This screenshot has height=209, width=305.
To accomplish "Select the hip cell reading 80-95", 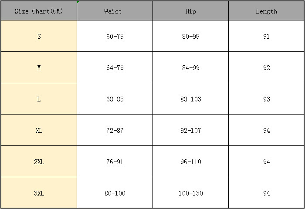I will pyautogui.click(x=190, y=37).
